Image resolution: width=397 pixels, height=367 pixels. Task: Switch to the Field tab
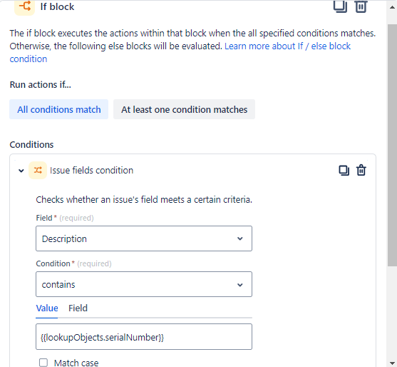click(78, 308)
